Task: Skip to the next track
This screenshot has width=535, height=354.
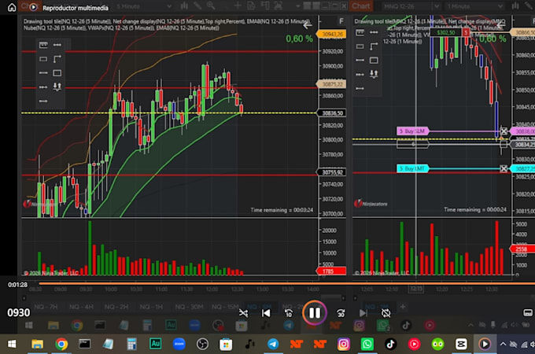Action: 363,313
